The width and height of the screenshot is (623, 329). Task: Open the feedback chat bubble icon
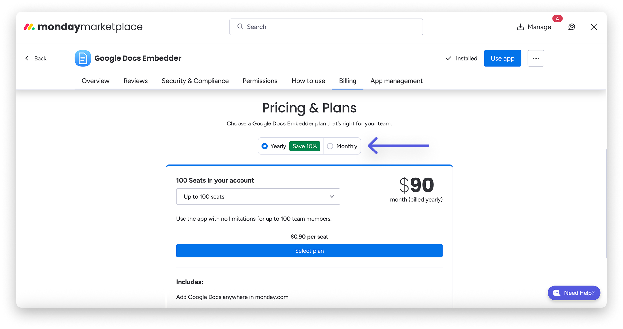coord(572,27)
